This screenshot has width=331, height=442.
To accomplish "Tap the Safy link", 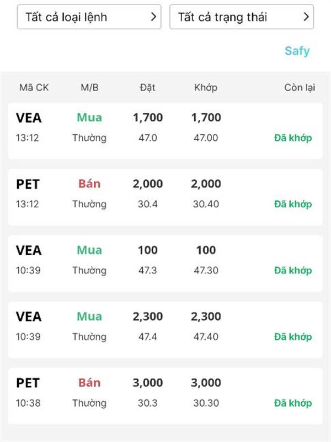I will tap(297, 51).
